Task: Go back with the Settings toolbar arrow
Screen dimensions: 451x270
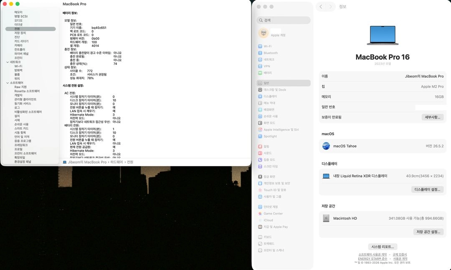Action: tap(321, 7)
